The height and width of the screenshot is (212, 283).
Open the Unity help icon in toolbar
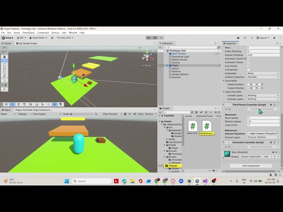pos(274,38)
